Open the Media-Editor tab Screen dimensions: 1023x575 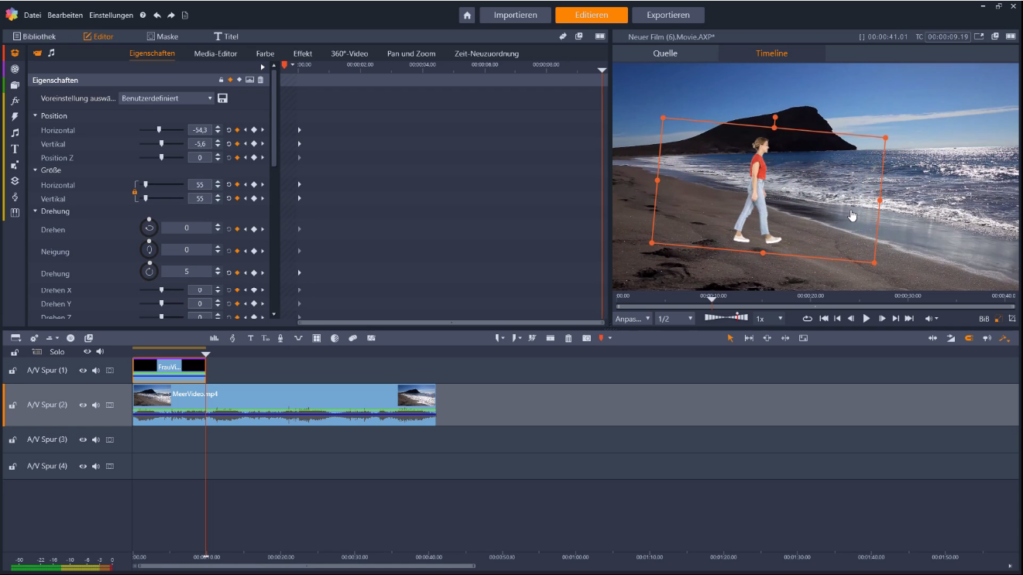click(216, 54)
